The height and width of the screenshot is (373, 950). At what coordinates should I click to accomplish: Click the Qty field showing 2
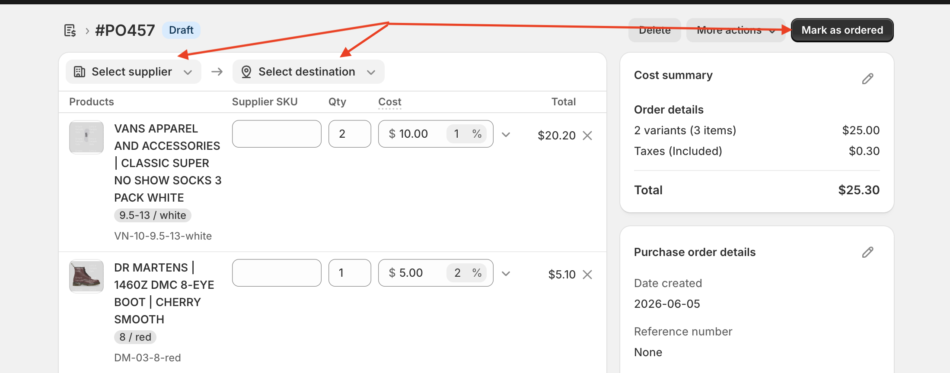click(x=350, y=134)
